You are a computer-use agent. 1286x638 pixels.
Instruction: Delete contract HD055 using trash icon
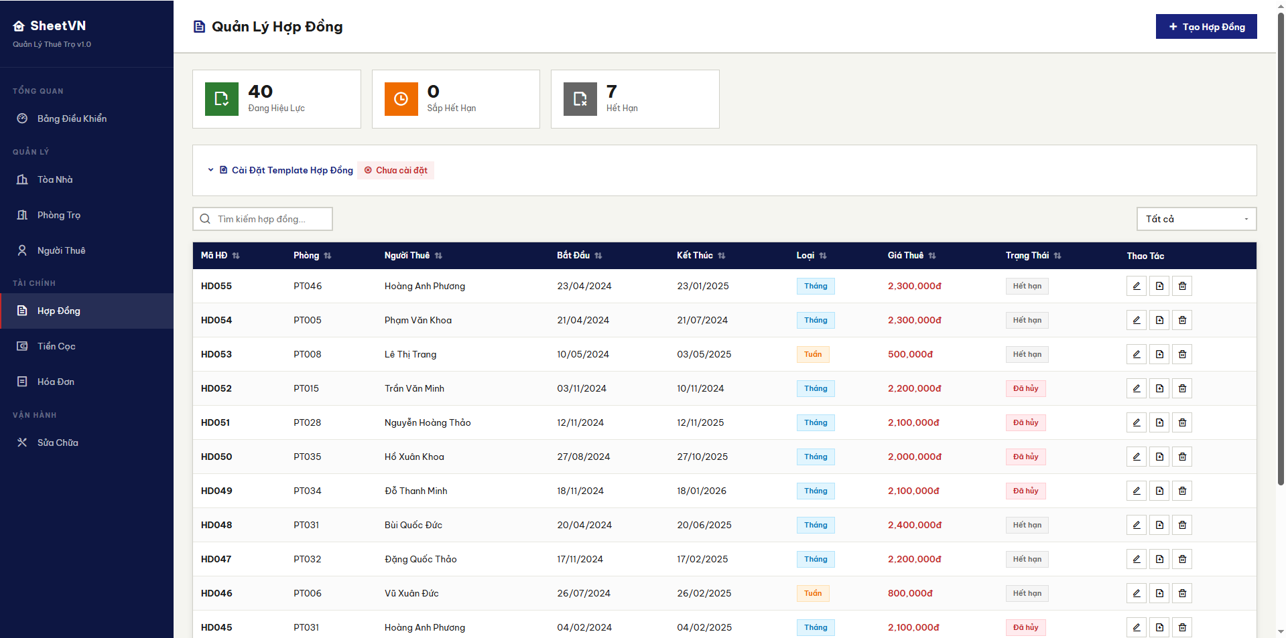tap(1182, 286)
